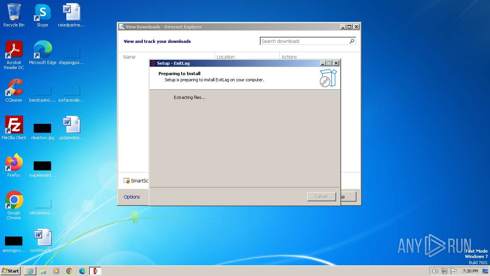Click the SmartScreen filter status icon
The height and width of the screenshot is (276, 490).
pyautogui.click(x=127, y=181)
